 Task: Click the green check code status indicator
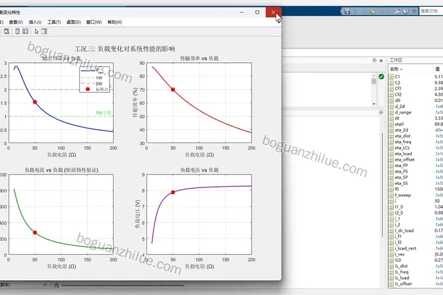pos(381,76)
